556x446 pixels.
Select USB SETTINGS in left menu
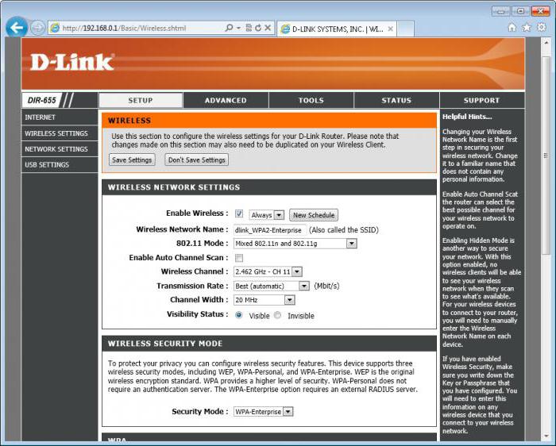pyautogui.click(x=60, y=165)
